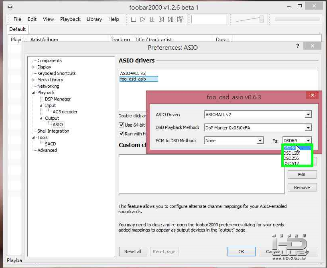
Task: Open the Library menu
Action: point(94,19)
